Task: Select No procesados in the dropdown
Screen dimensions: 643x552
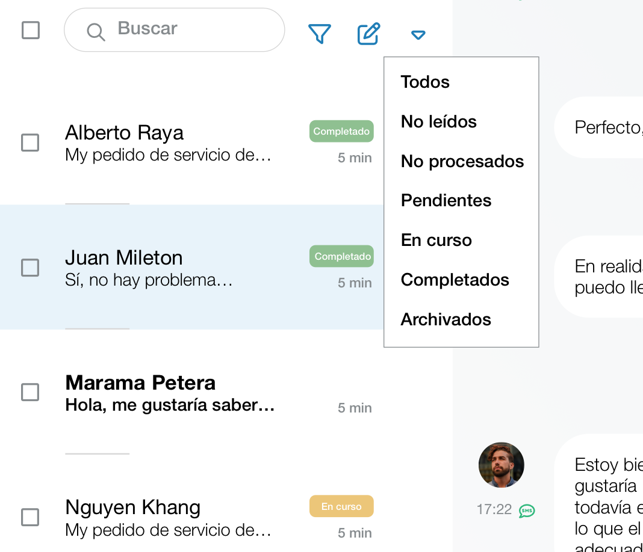Action: point(462,161)
